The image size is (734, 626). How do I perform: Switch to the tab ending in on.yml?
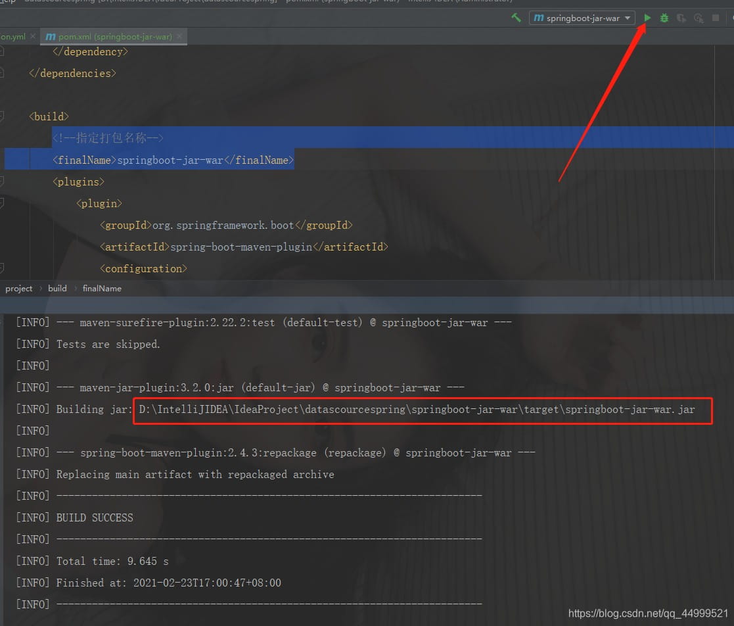pyautogui.click(x=13, y=37)
